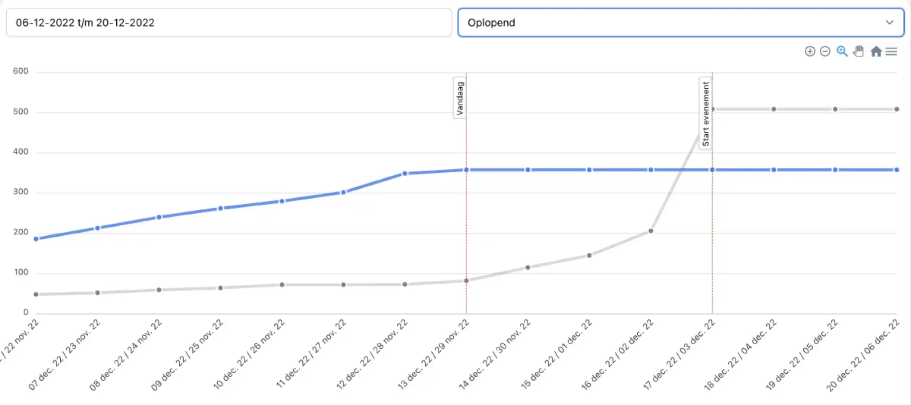Click the Start evenement marker label
This screenshot has height=405, width=911.
coord(706,113)
